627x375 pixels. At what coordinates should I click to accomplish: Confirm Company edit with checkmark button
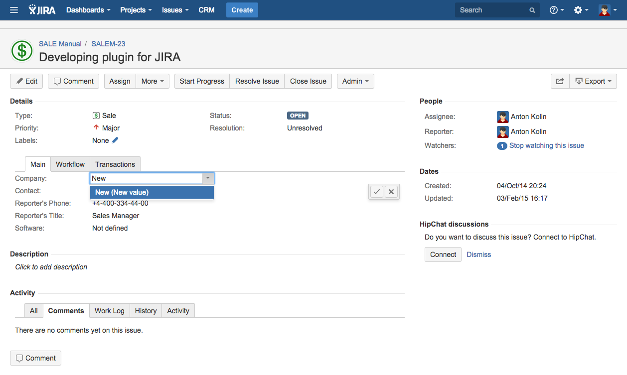point(377,192)
